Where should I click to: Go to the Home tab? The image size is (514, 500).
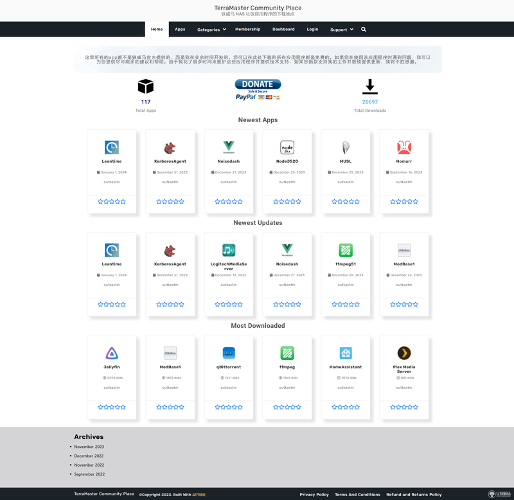(x=157, y=29)
